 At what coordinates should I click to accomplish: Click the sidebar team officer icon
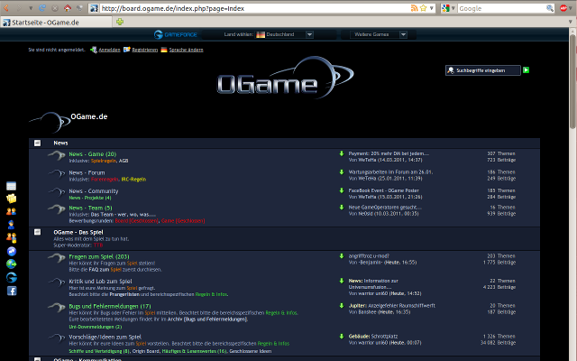point(12,225)
